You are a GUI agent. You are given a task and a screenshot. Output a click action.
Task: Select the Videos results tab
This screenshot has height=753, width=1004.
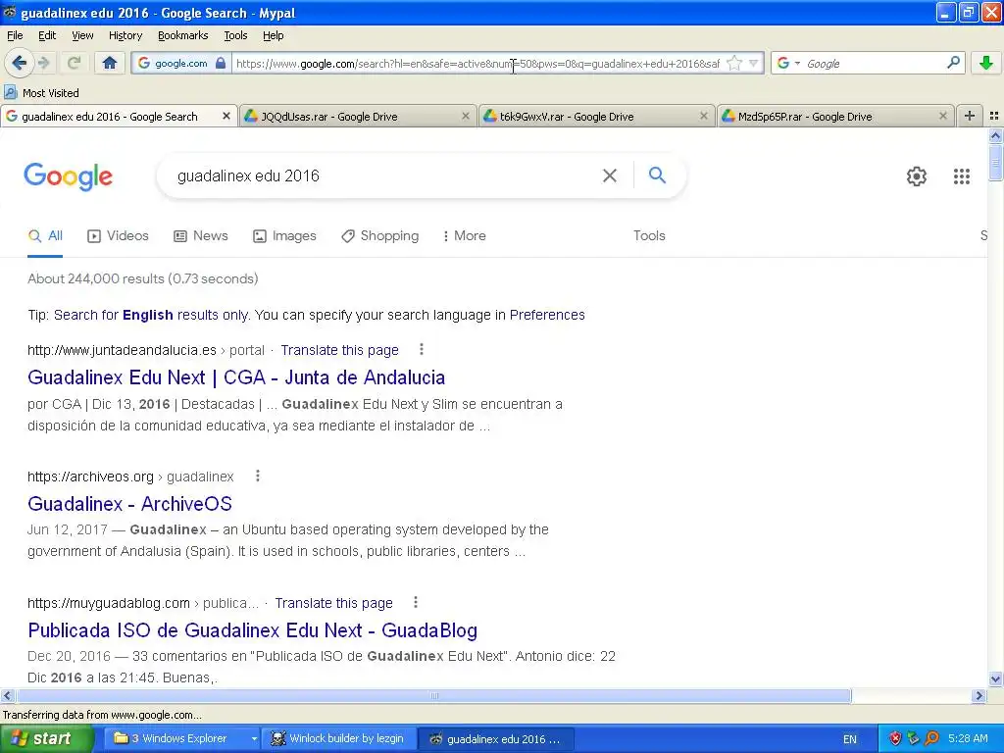click(118, 235)
